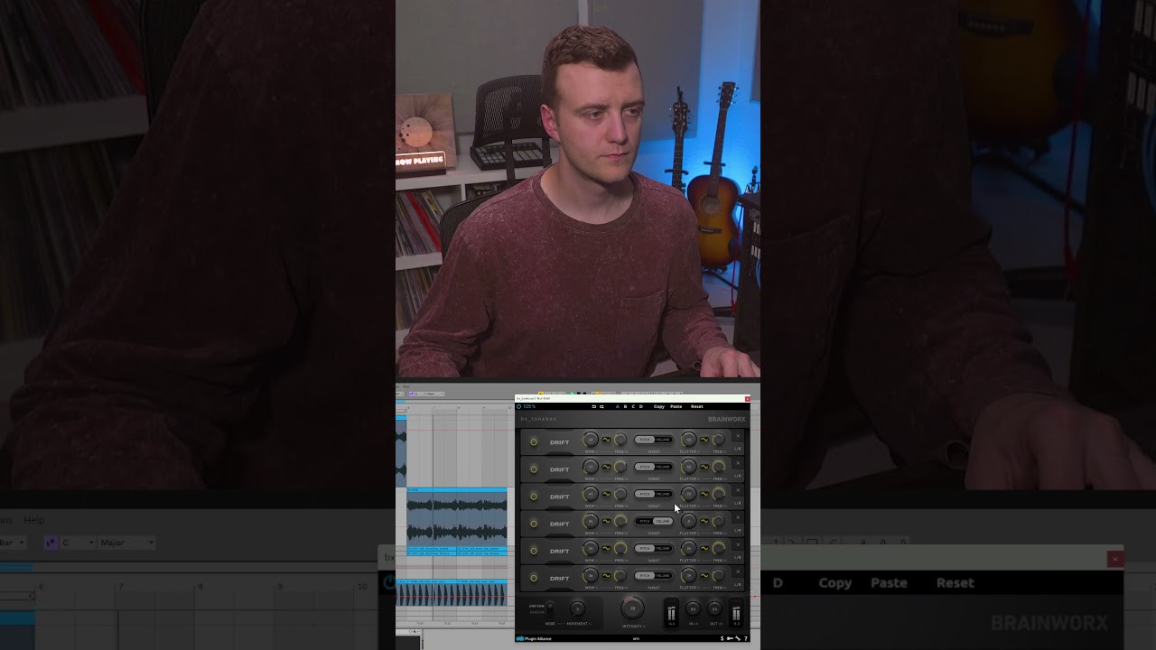Open the question mark help icon
1156x650 pixels.
pos(746,638)
